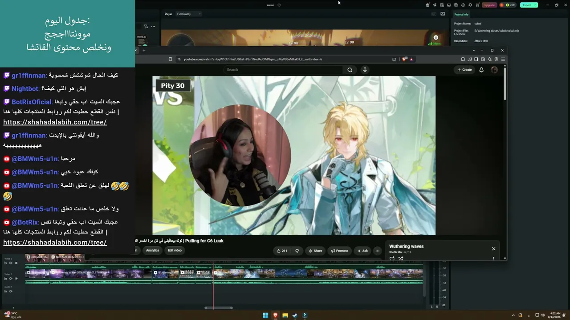Image resolution: width=570 pixels, height=320 pixels.
Task: Click the Share button under the video
Action: coord(315,251)
